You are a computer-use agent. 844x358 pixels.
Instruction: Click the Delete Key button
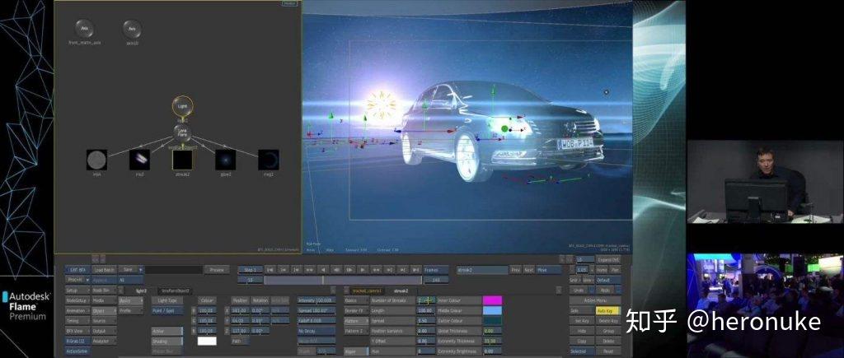pyautogui.click(x=607, y=321)
